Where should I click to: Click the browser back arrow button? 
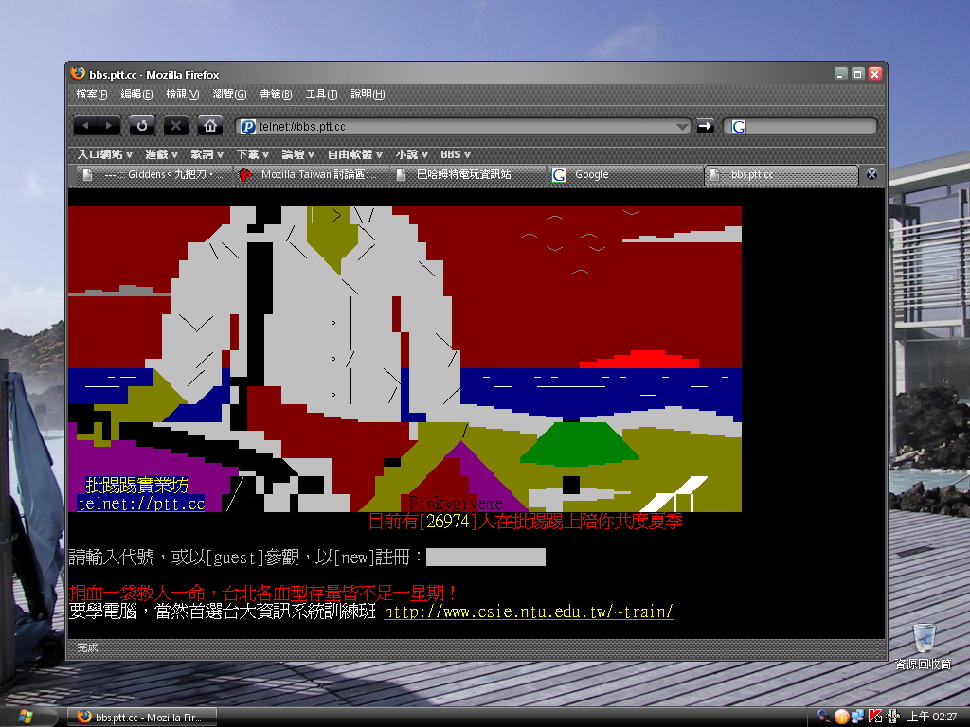[x=85, y=126]
